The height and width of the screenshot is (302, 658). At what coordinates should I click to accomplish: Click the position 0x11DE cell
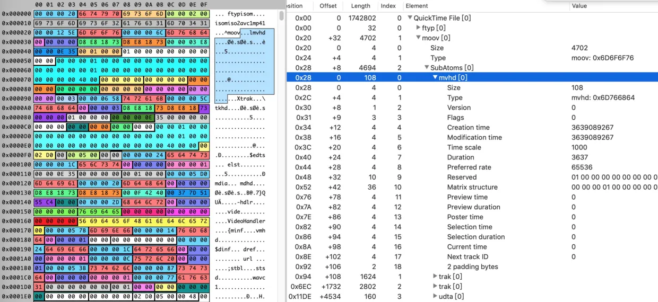tap(300, 297)
